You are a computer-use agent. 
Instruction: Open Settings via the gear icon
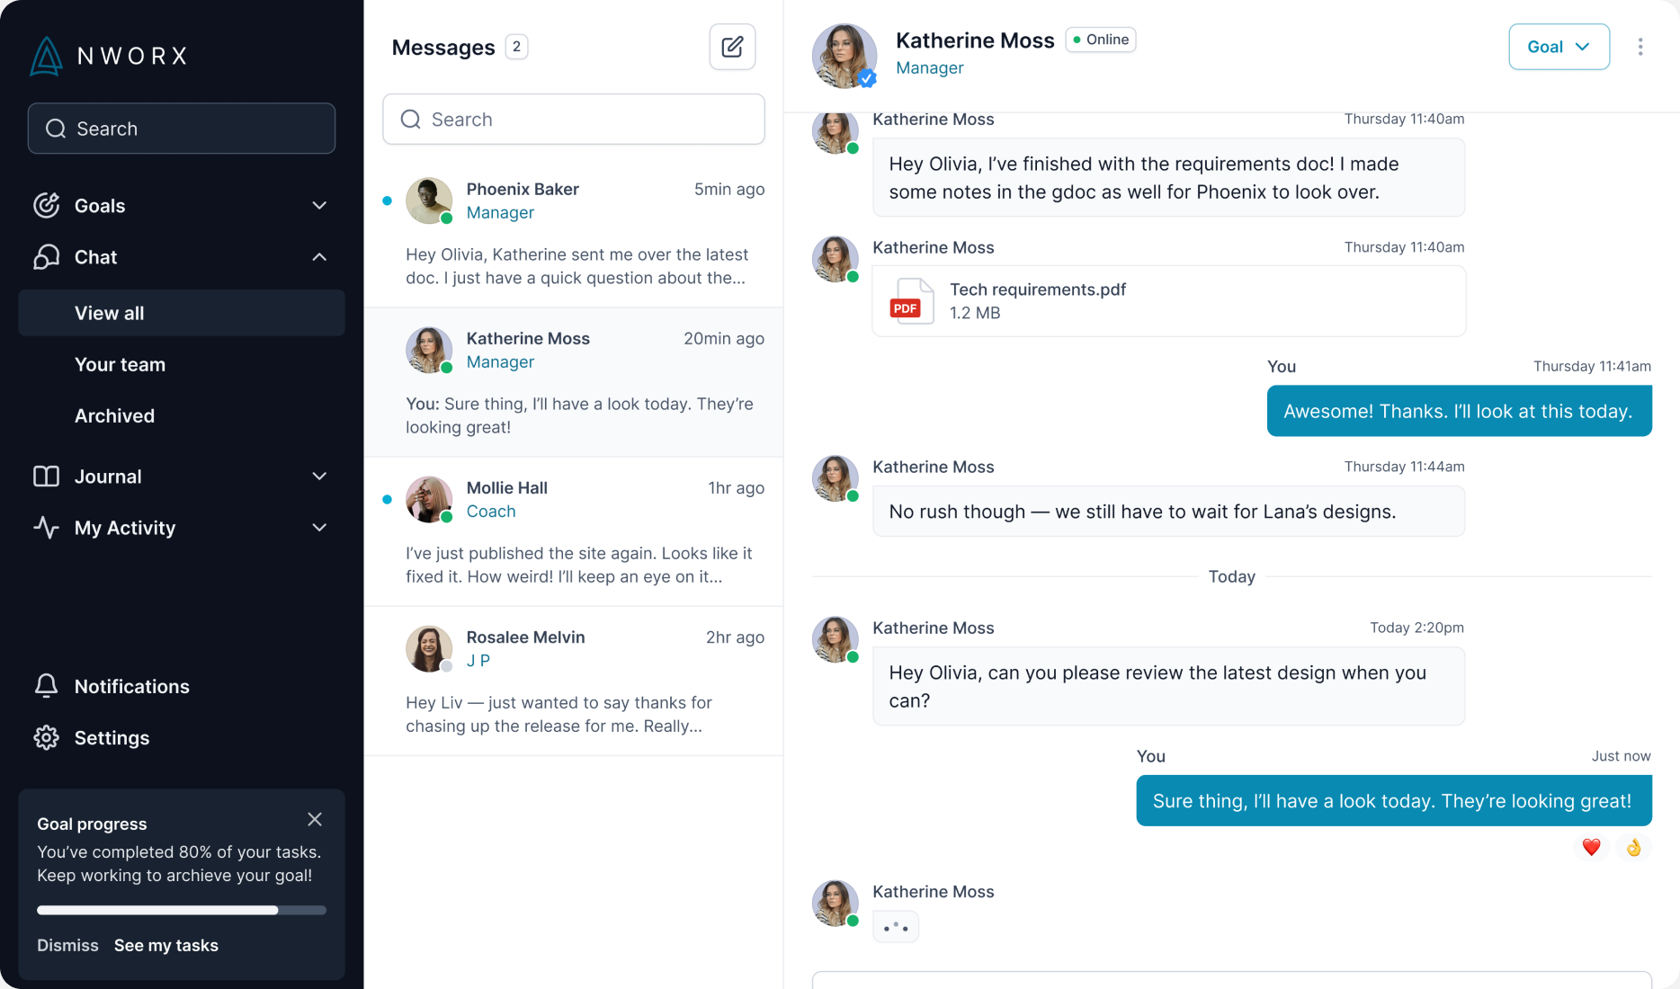pos(46,737)
